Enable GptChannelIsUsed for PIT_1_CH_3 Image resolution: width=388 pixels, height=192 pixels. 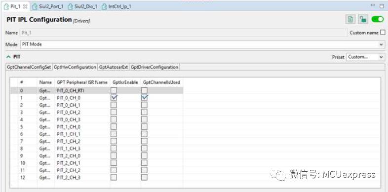pos(144,149)
